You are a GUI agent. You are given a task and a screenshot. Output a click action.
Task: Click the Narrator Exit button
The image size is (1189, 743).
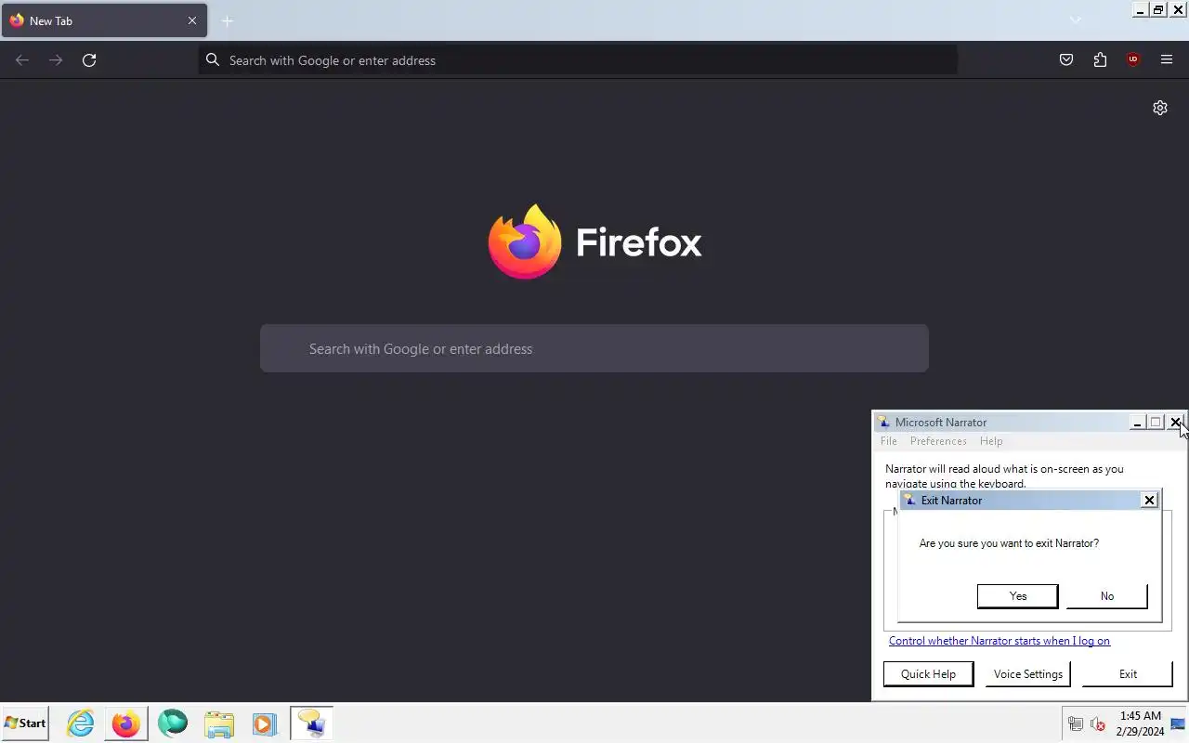click(x=1128, y=674)
